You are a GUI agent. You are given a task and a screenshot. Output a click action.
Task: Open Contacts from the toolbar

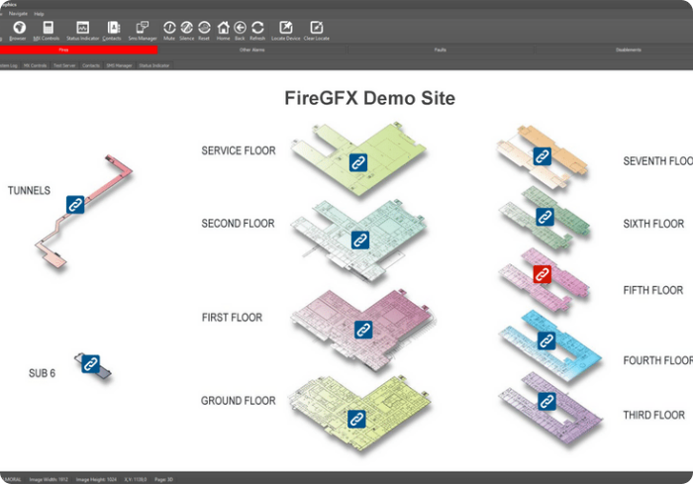[112, 30]
